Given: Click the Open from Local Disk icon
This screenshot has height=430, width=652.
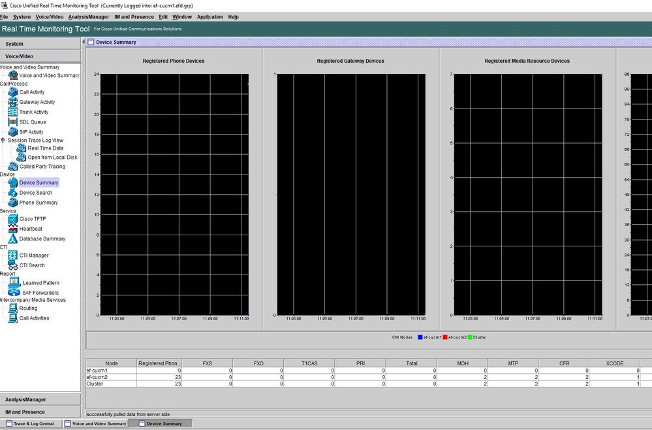Looking at the screenshot, I should [x=21, y=157].
